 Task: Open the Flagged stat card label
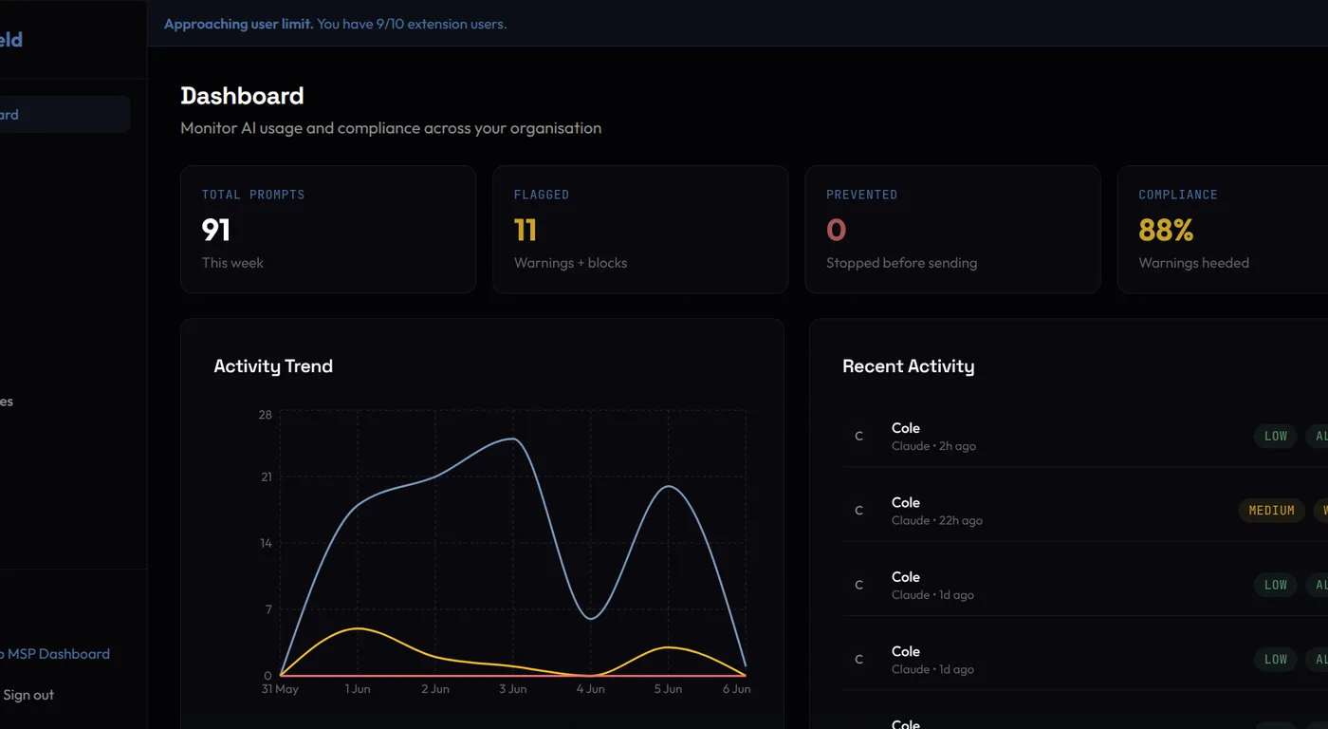(x=542, y=195)
